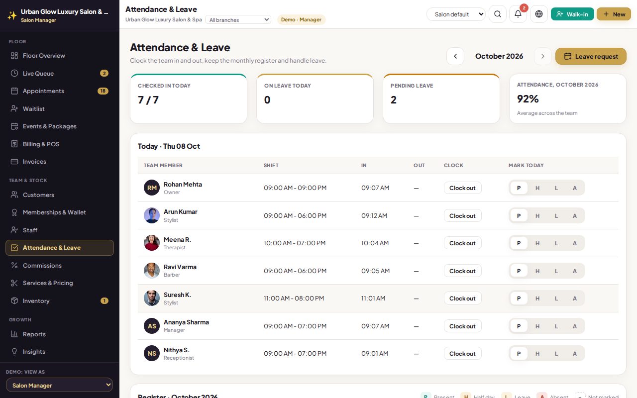Click Suresh K.'s profile photo

(152, 298)
